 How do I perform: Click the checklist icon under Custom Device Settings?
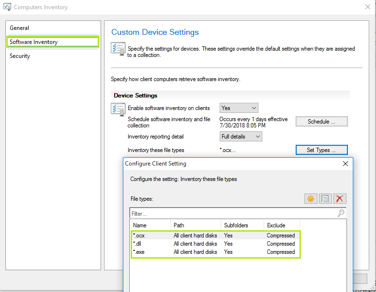click(118, 49)
